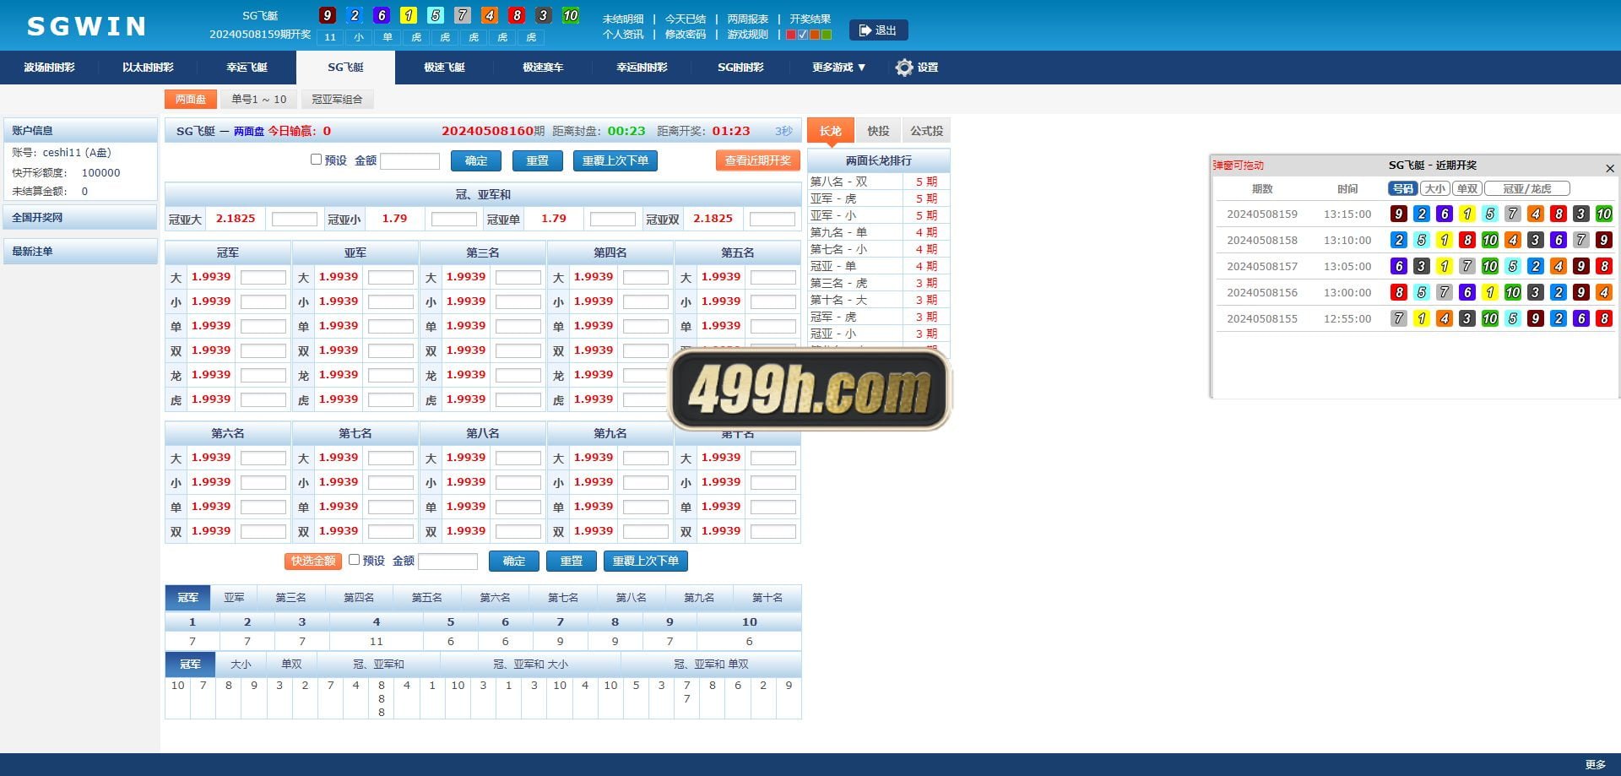Click first ball 6 in row 20240508157

tap(1399, 267)
